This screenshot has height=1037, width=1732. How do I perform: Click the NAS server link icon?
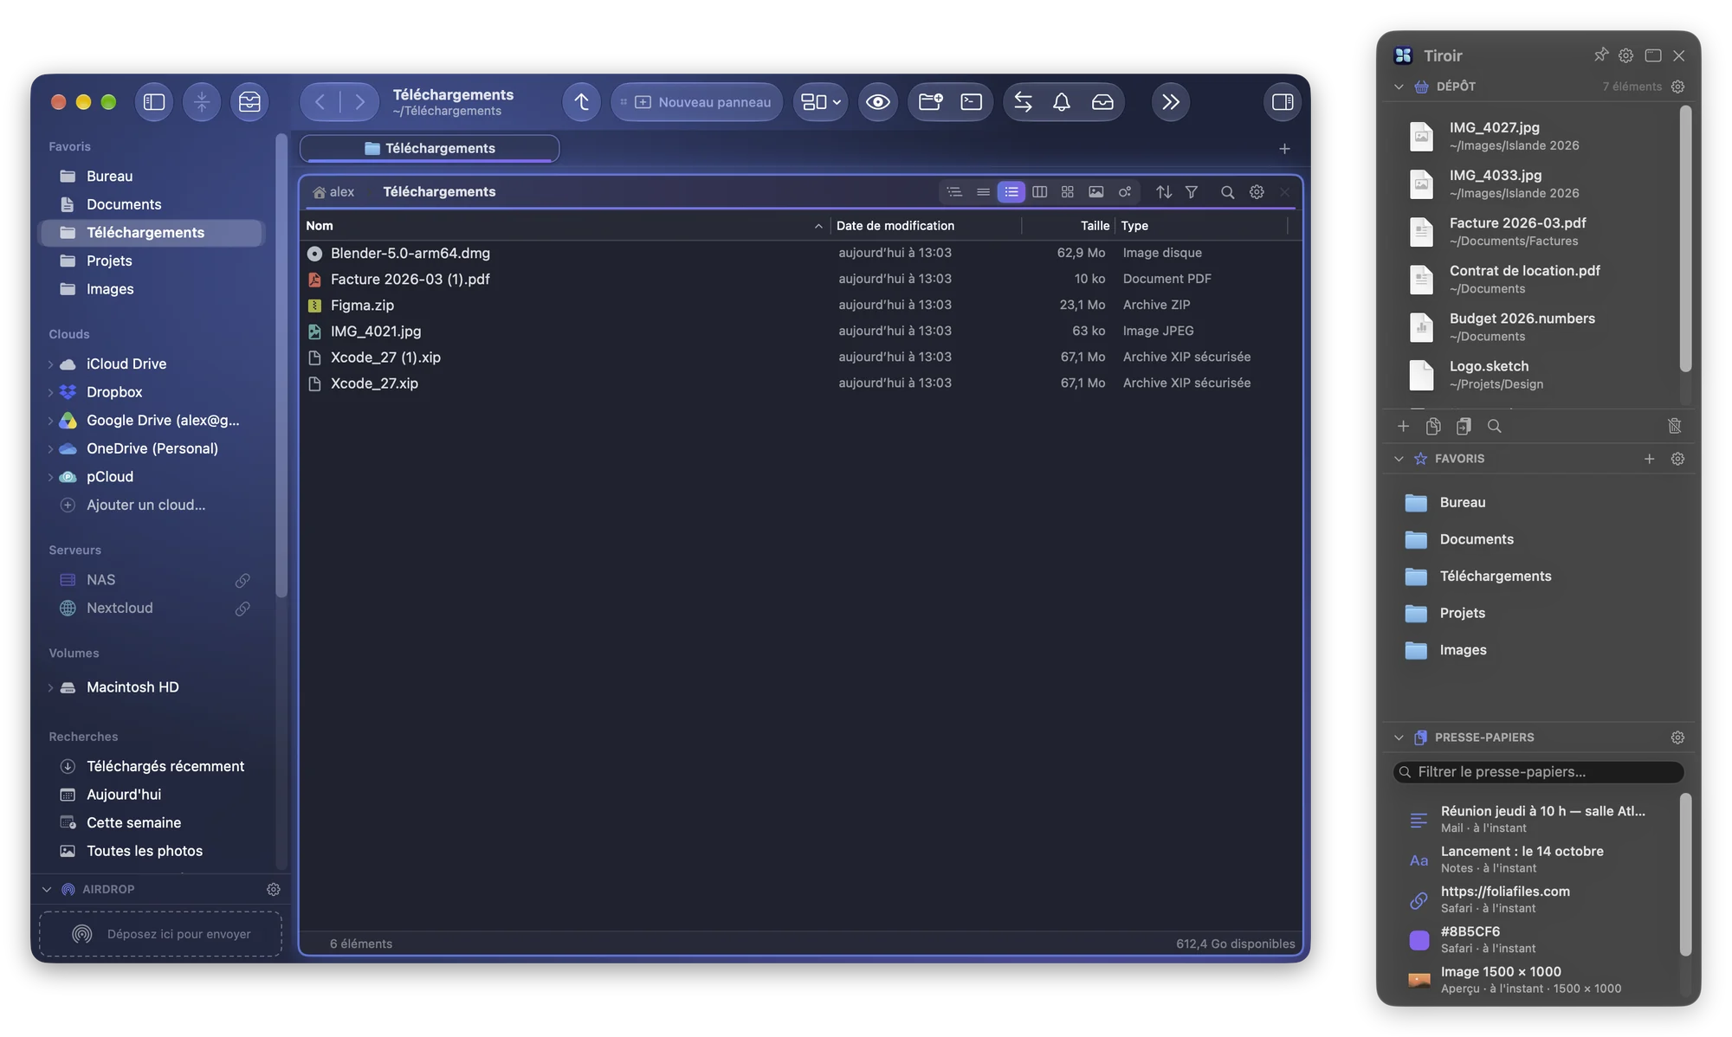tap(242, 580)
